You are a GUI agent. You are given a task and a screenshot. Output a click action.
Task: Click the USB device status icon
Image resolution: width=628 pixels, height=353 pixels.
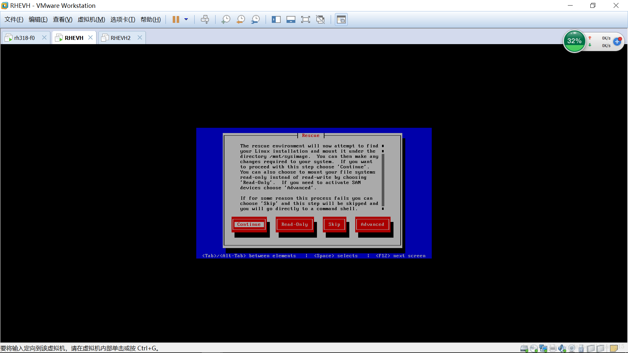(581, 348)
